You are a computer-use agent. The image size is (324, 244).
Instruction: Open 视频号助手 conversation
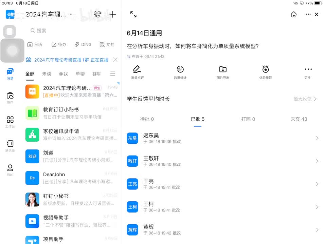(x=71, y=221)
